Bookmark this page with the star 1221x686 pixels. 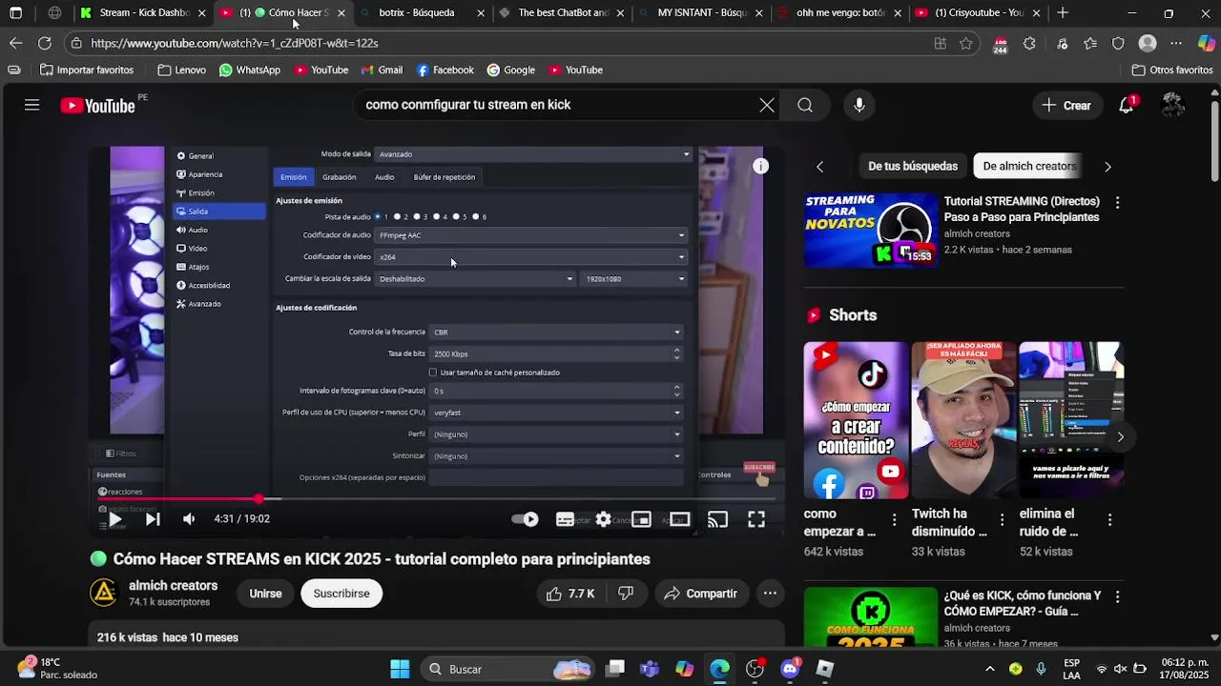tap(966, 43)
